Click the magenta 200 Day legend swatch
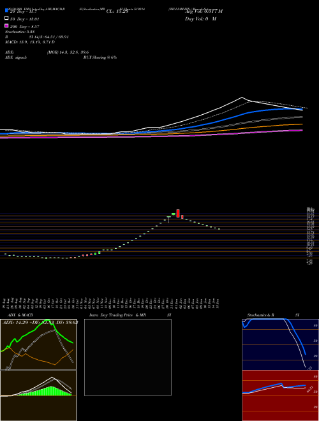The image size is (319, 421). pos(6,26)
